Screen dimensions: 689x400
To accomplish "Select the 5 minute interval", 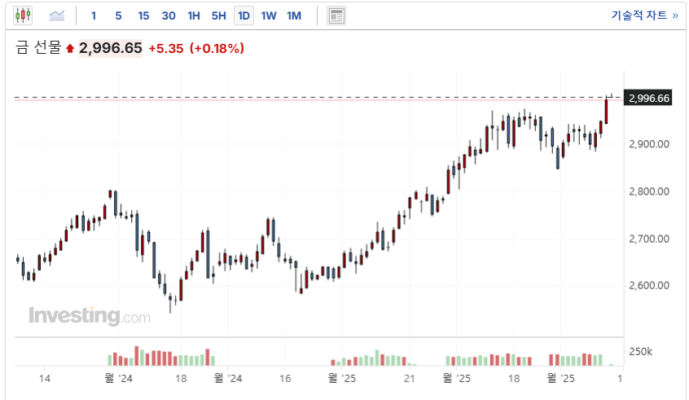I will (118, 15).
